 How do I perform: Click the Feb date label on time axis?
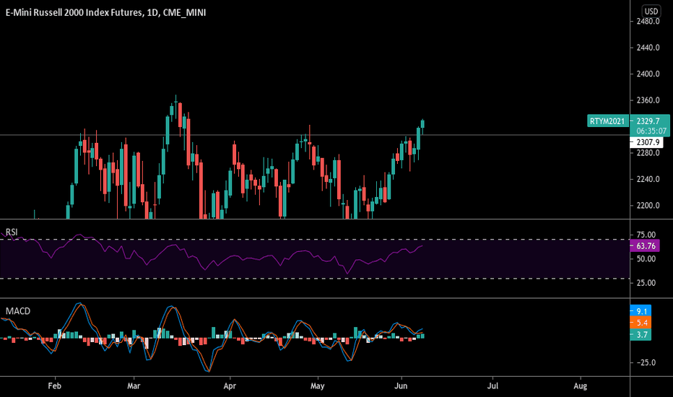click(x=54, y=386)
